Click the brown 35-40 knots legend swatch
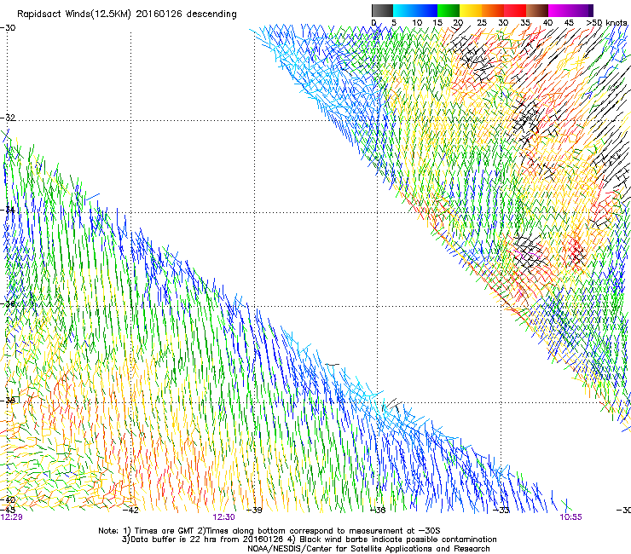The height and width of the screenshot is (554, 631). [537, 10]
